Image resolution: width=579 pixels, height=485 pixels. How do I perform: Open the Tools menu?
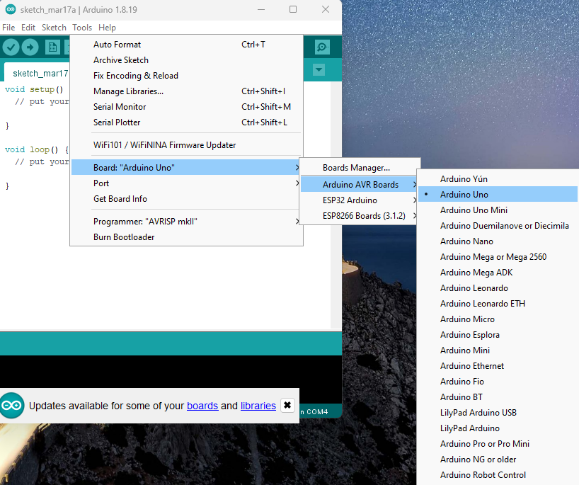tap(82, 28)
